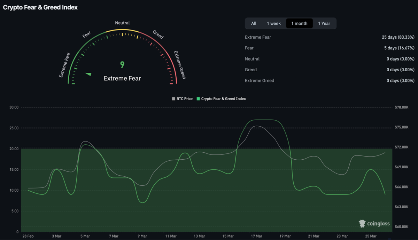The image size is (418, 240).
Task: Click the gray BTC Price legend swatch
Action: click(173, 99)
